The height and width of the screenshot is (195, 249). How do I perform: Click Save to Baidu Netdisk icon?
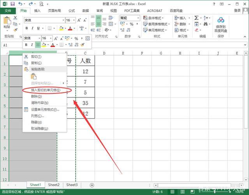tap(221, 20)
